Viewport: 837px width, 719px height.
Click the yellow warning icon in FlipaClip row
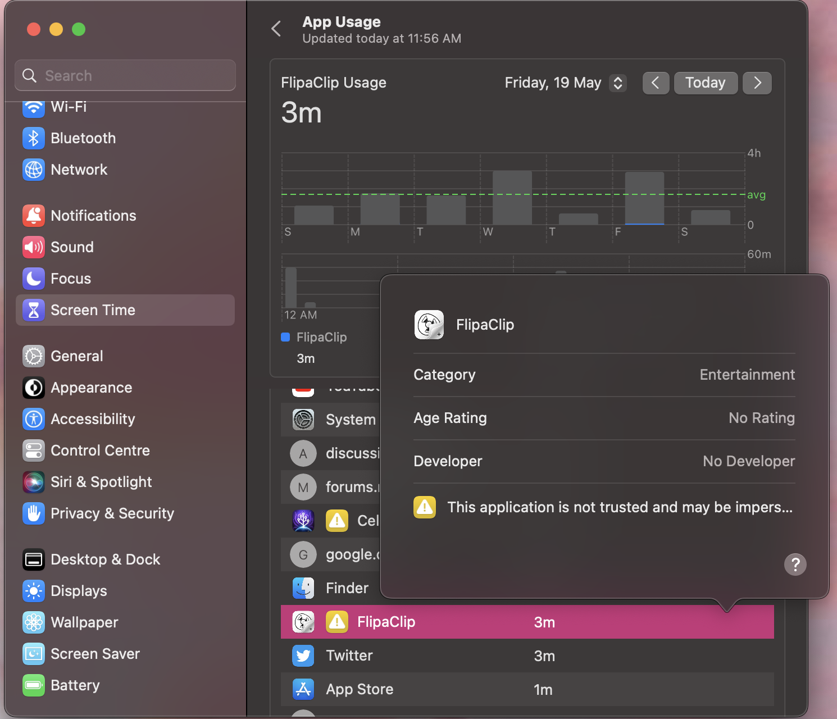(x=337, y=622)
